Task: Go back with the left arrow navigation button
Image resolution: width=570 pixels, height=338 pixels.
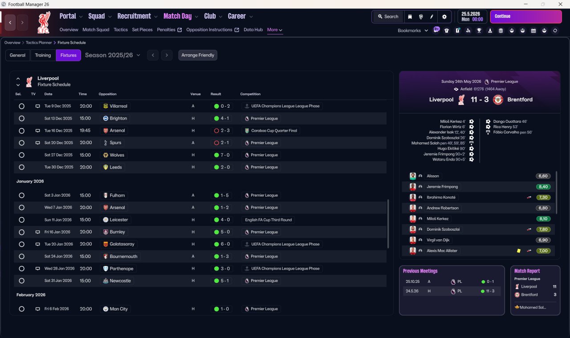Action: point(10,22)
